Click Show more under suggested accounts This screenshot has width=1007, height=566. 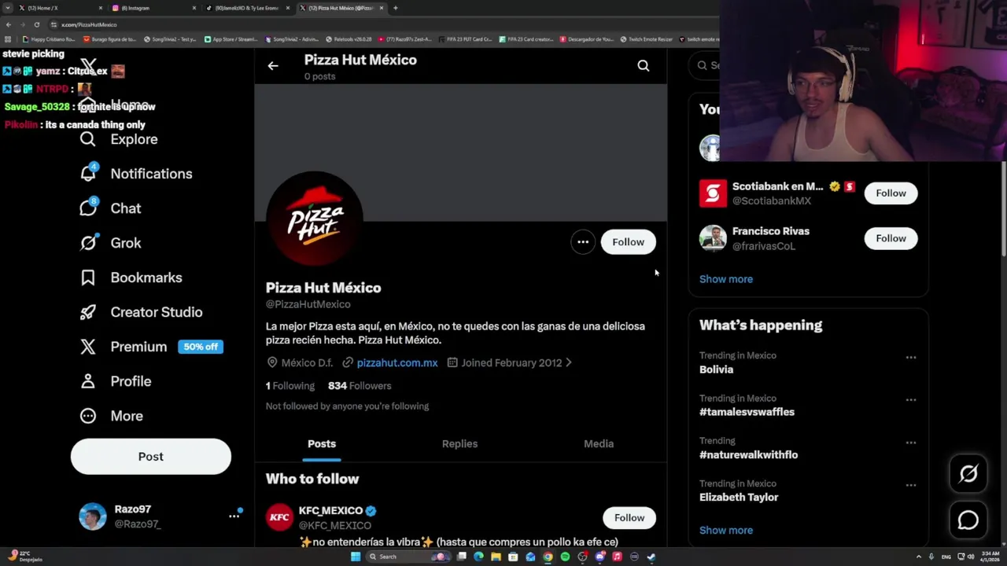[x=726, y=279]
